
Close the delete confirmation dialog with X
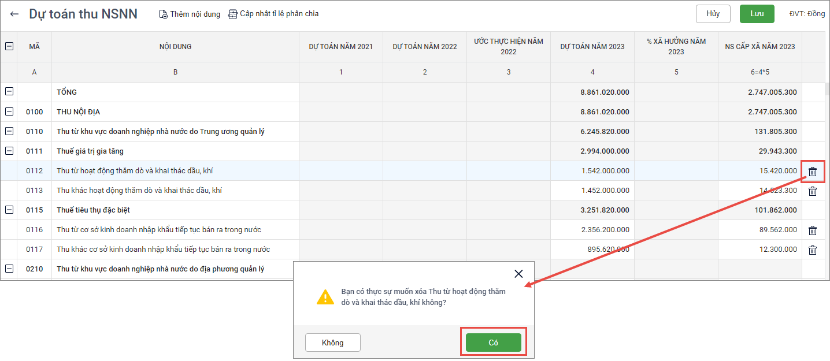click(518, 274)
